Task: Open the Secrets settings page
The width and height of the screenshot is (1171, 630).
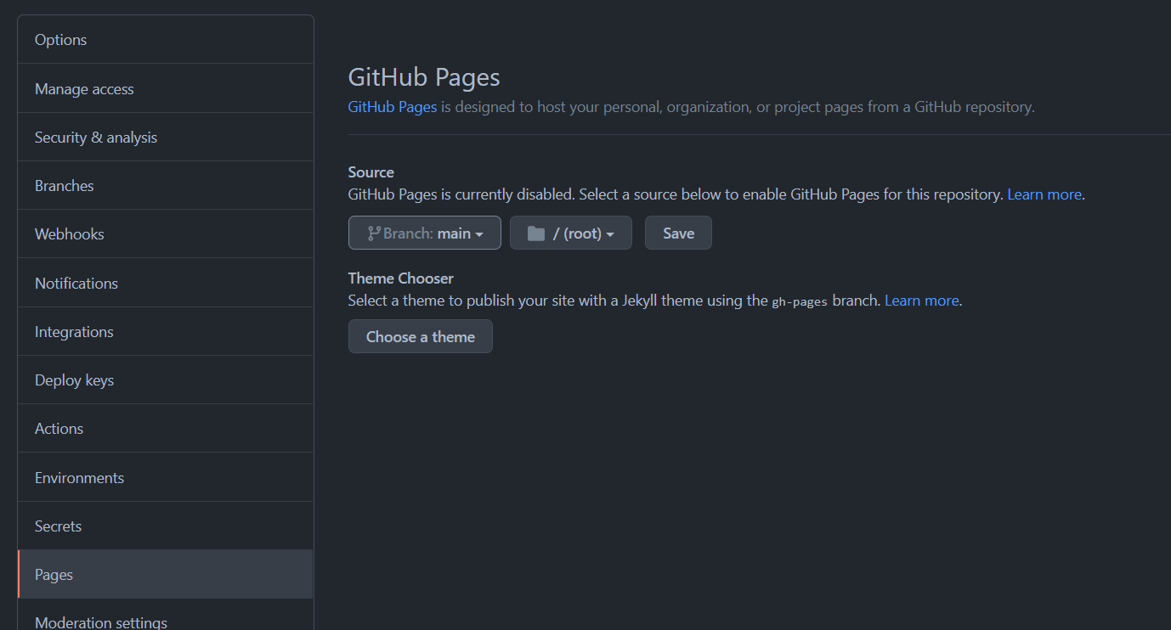Action: click(x=166, y=526)
